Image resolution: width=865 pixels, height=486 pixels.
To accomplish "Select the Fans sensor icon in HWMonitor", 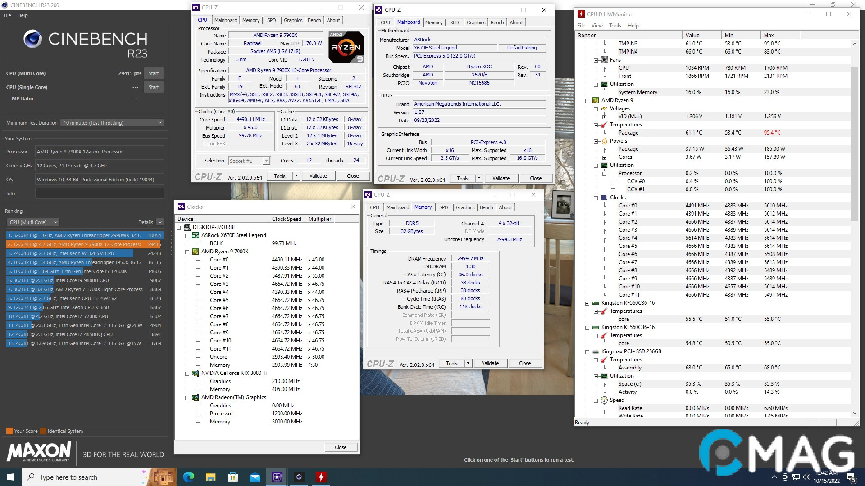I will click(604, 59).
